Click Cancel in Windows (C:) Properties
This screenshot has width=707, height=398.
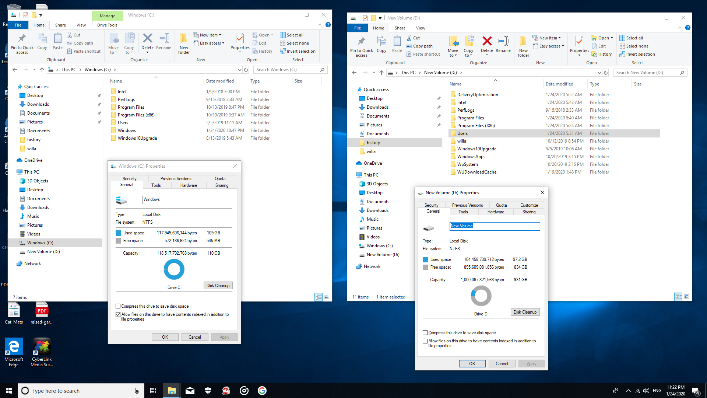click(195, 337)
